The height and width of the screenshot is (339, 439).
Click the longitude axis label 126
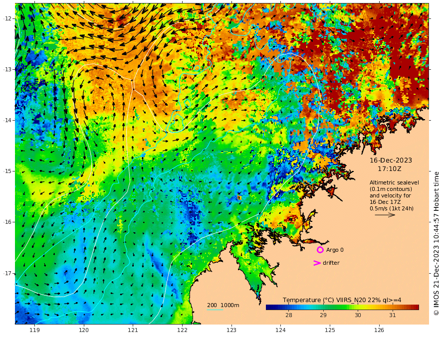(x=379, y=330)
